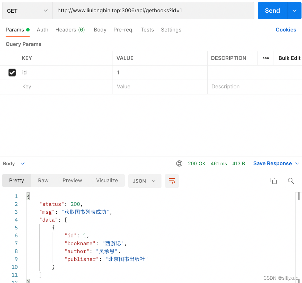Click the response pane vertical scrollbar
This screenshot has width=302, height=283.
click(298, 196)
